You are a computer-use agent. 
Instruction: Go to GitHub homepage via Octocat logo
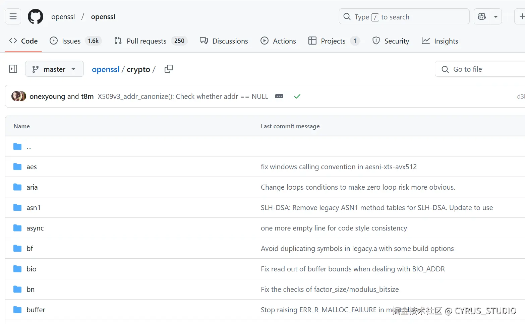tap(36, 16)
